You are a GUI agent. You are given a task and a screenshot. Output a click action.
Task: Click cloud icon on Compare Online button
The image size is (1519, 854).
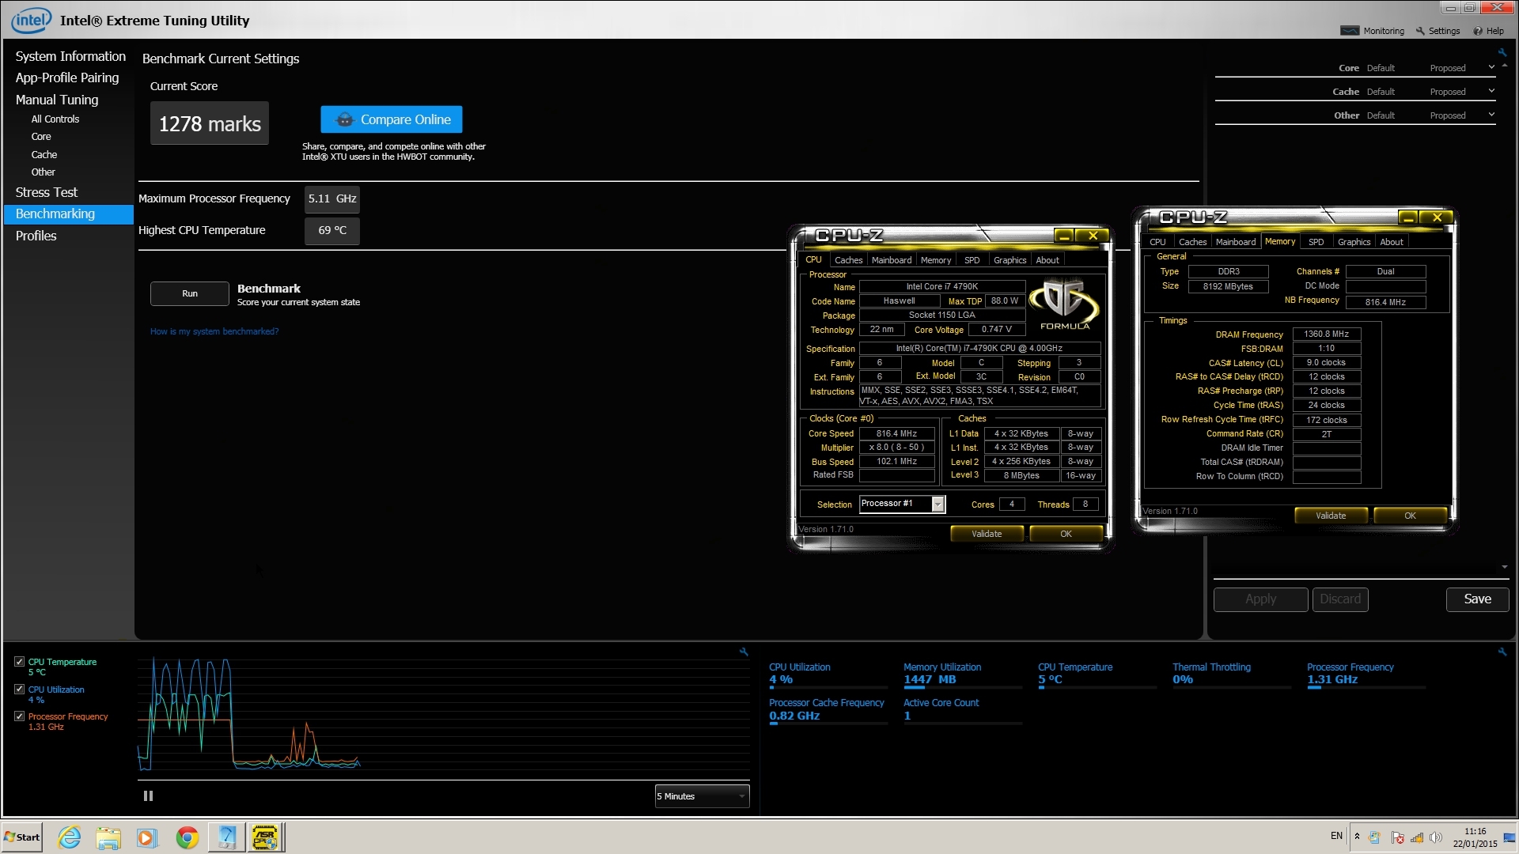344,119
